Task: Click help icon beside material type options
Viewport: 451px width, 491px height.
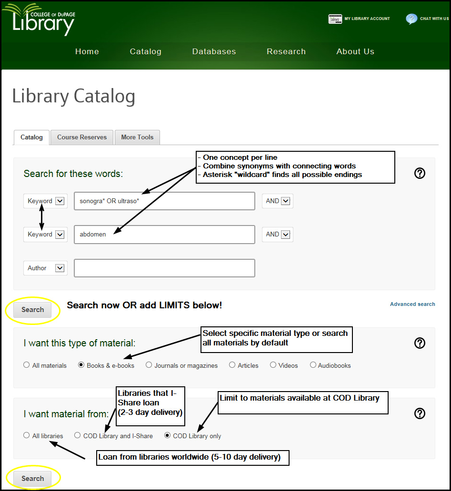Action: (420, 343)
